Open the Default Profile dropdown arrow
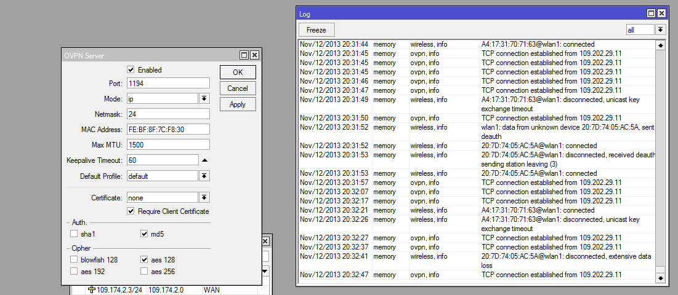678x295 pixels. click(204, 176)
